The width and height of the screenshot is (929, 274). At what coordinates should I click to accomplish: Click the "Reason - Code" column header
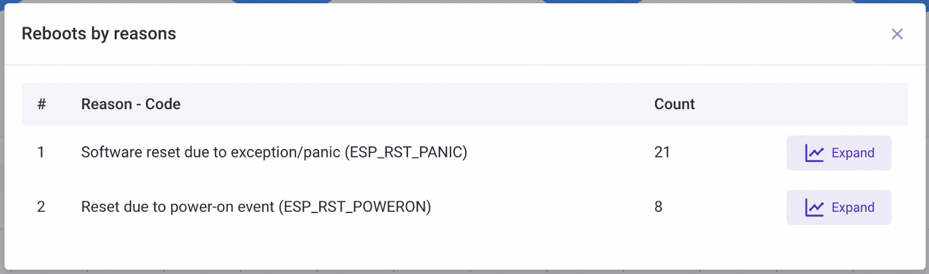coord(131,105)
